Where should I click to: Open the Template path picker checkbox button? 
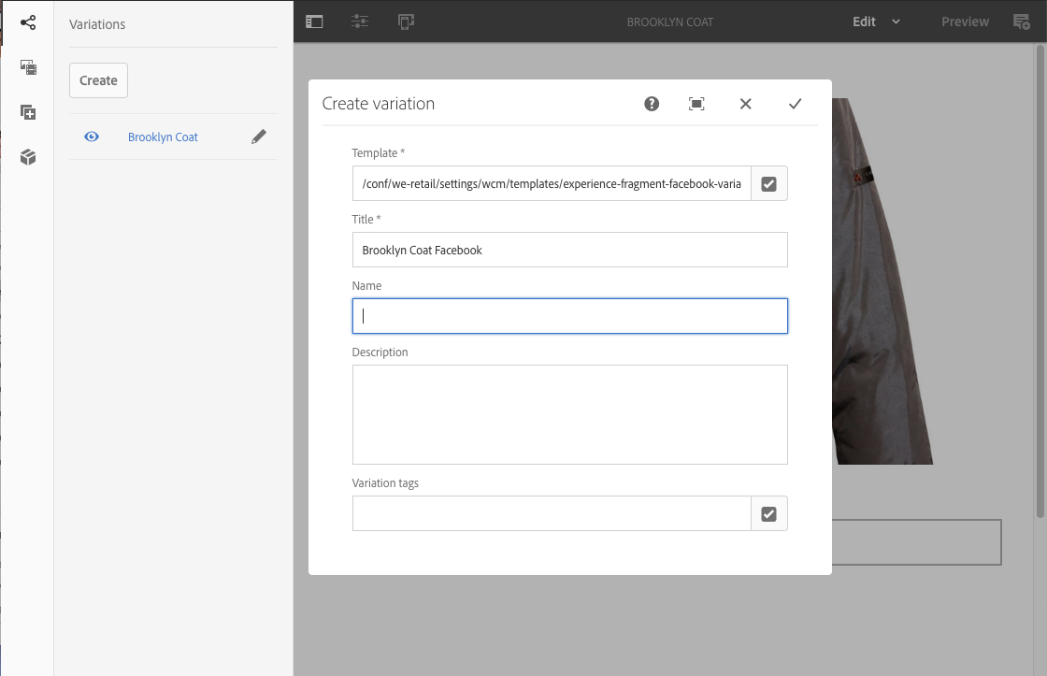(x=768, y=184)
